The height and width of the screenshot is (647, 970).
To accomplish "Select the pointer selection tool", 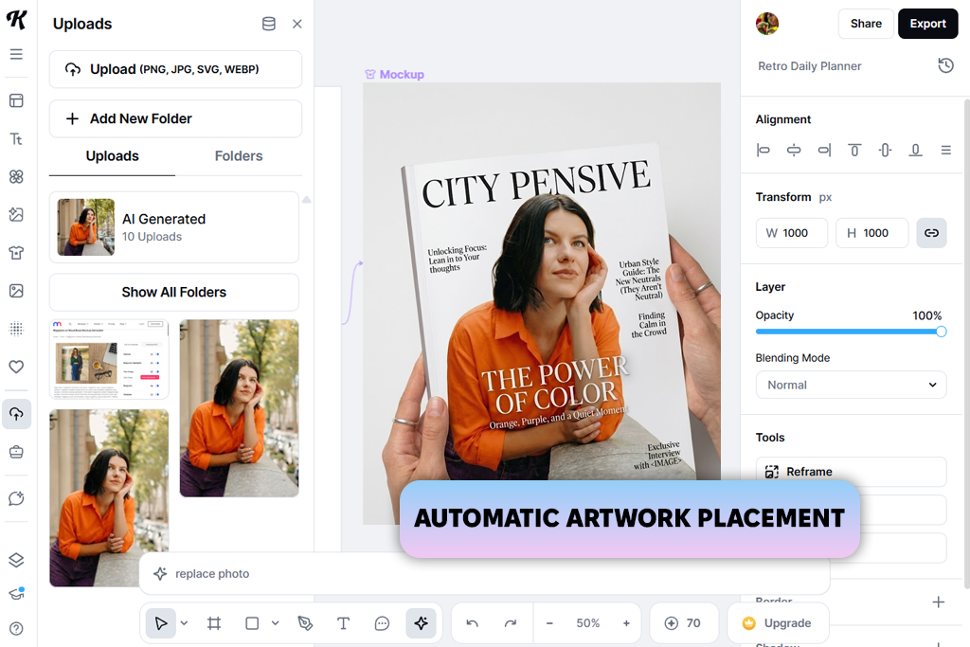I will 161,623.
